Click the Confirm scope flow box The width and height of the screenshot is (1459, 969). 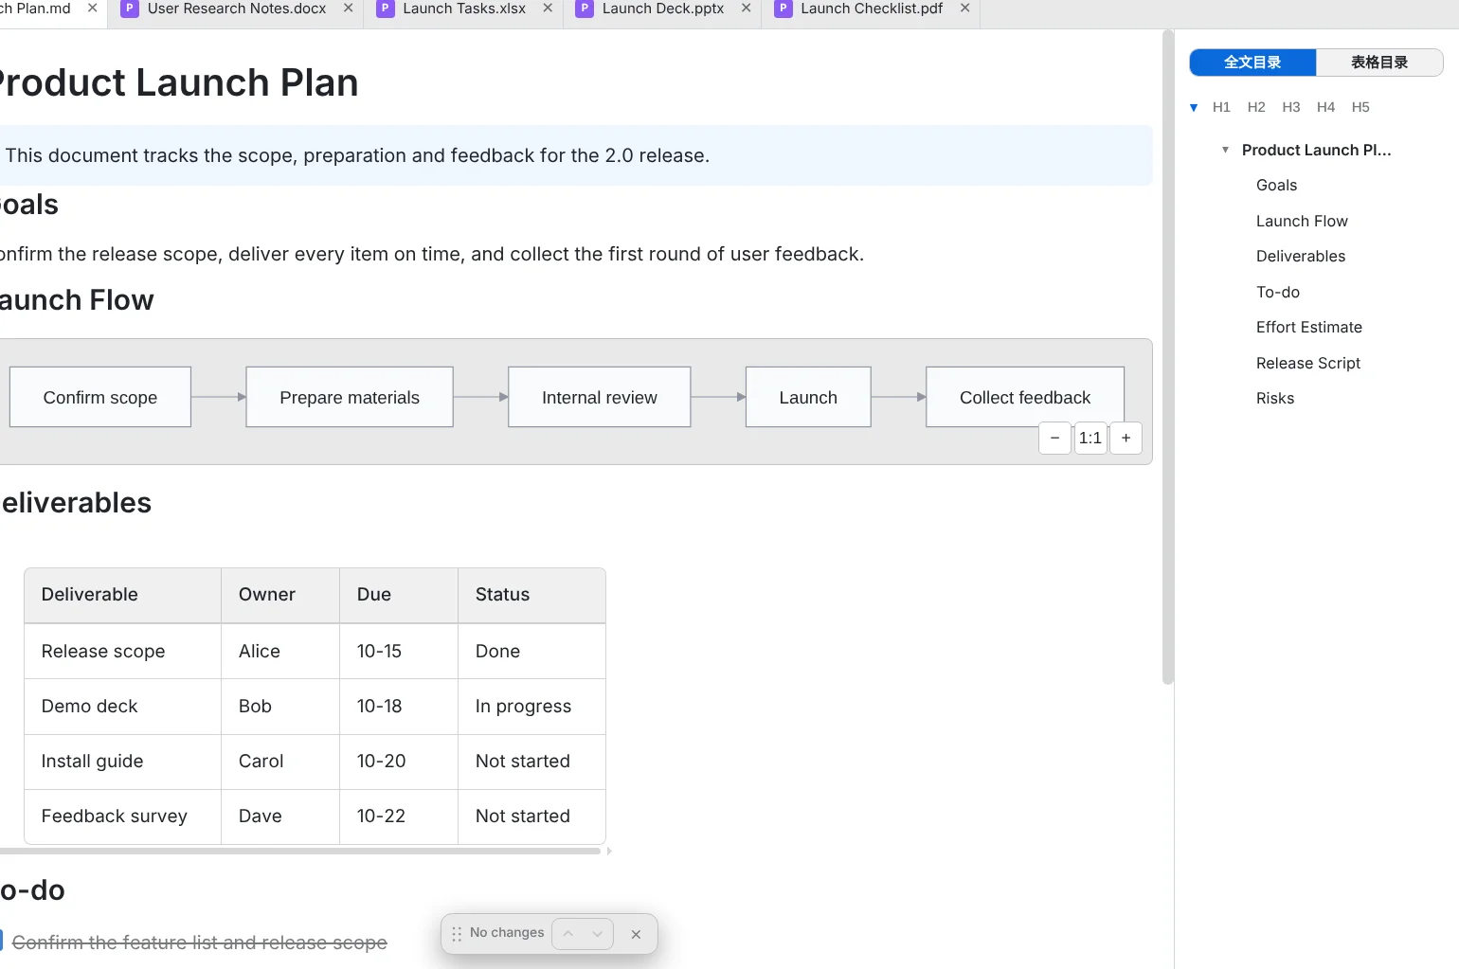click(x=100, y=398)
